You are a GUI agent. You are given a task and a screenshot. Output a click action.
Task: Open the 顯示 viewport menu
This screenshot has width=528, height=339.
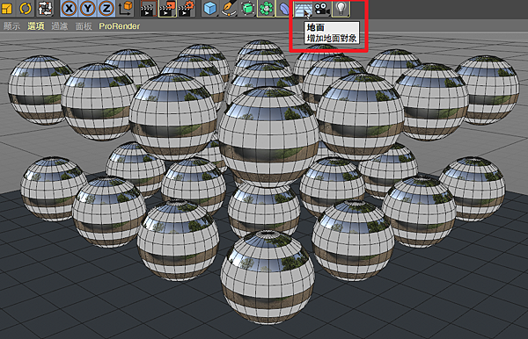click(11, 26)
